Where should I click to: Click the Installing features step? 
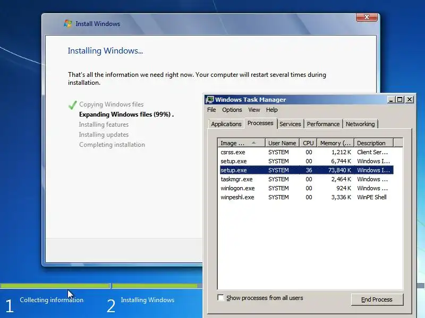tap(104, 125)
